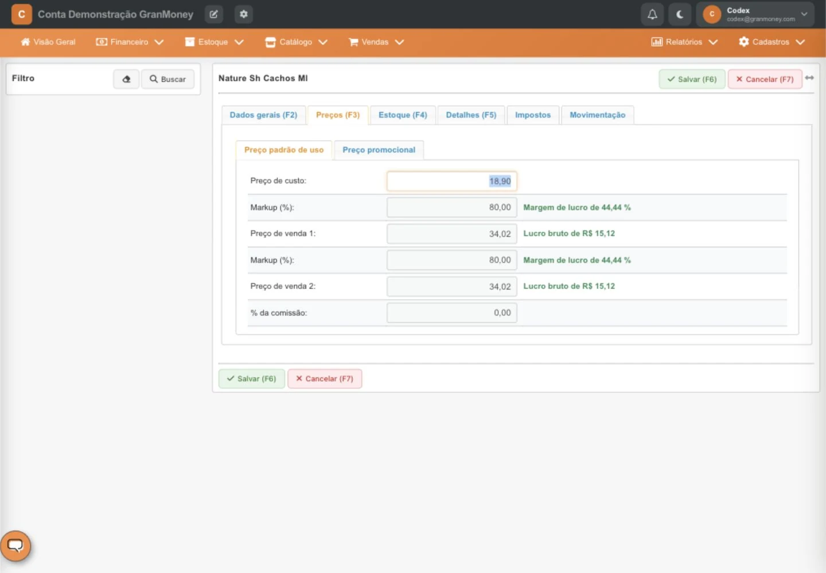826x573 pixels.
Task: Select the Preços (F3) tab
Action: (338, 115)
